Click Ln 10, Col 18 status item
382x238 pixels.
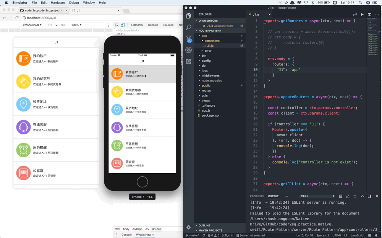(304, 235)
